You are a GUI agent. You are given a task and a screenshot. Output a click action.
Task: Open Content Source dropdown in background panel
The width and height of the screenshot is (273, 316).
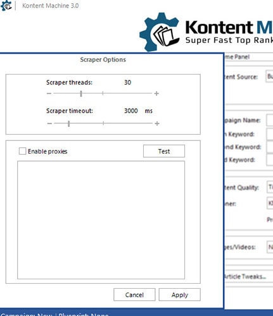click(x=269, y=76)
